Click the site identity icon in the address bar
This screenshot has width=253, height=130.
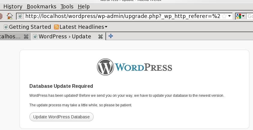coord(20,16)
